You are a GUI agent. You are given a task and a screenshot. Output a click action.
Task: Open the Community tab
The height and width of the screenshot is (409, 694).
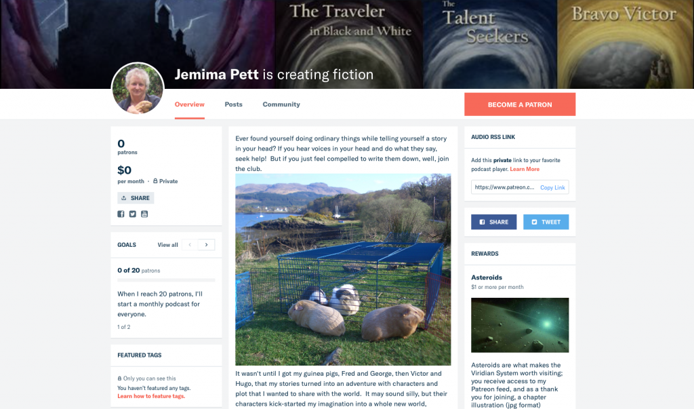point(281,104)
